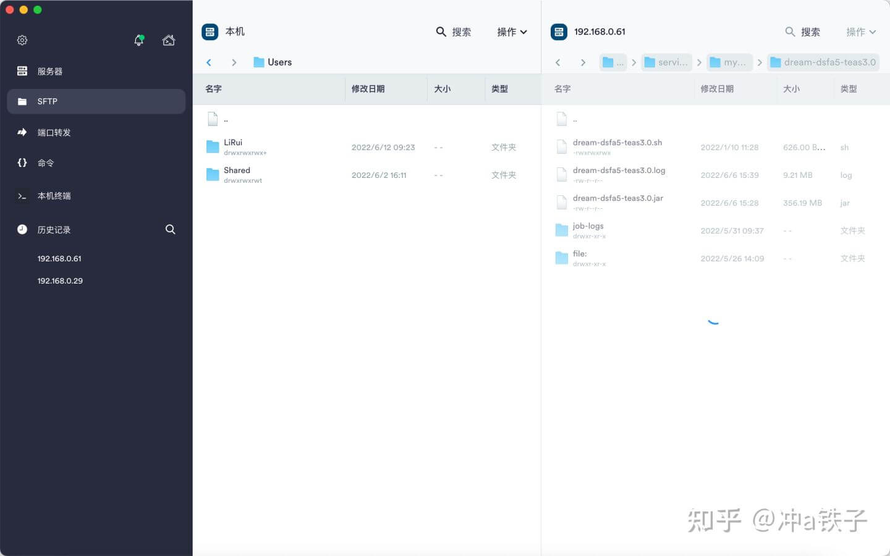Go forward in local Users pane
Viewport: 890px width, 556px height.
coord(234,62)
